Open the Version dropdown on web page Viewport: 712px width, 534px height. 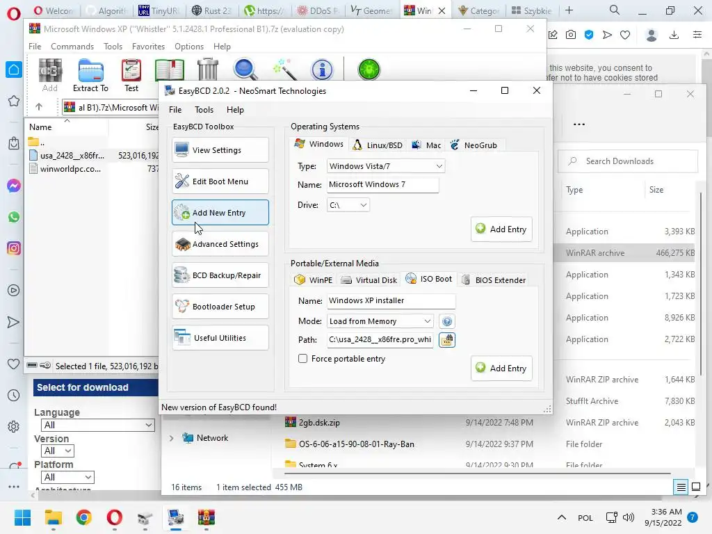[x=58, y=451]
